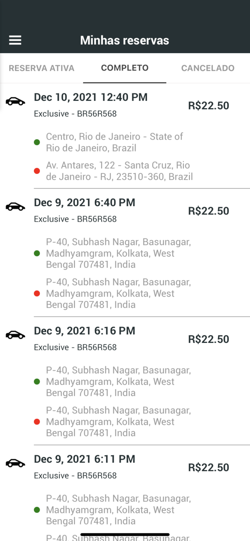Image resolution: width=250 pixels, height=541 pixels.
Task: Tap car icon for Dec 9 6:40 PM booking
Action: (x=16, y=207)
